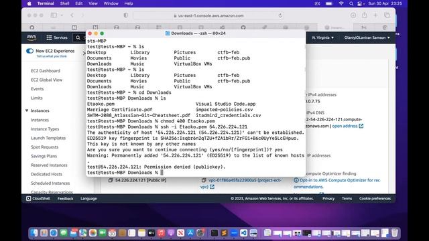
Task: Open Visual Studio Code from the Dock
Action: click(243, 233)
